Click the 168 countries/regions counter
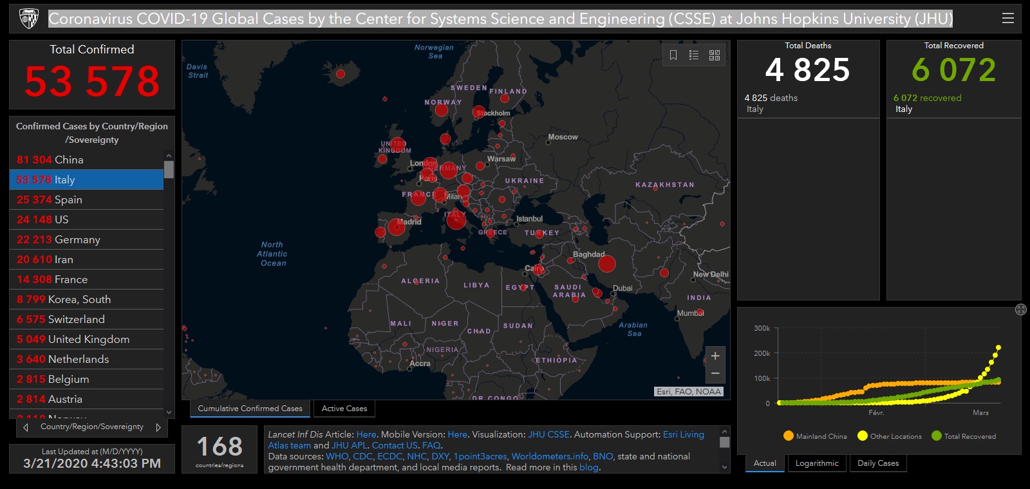 [220, 450]
